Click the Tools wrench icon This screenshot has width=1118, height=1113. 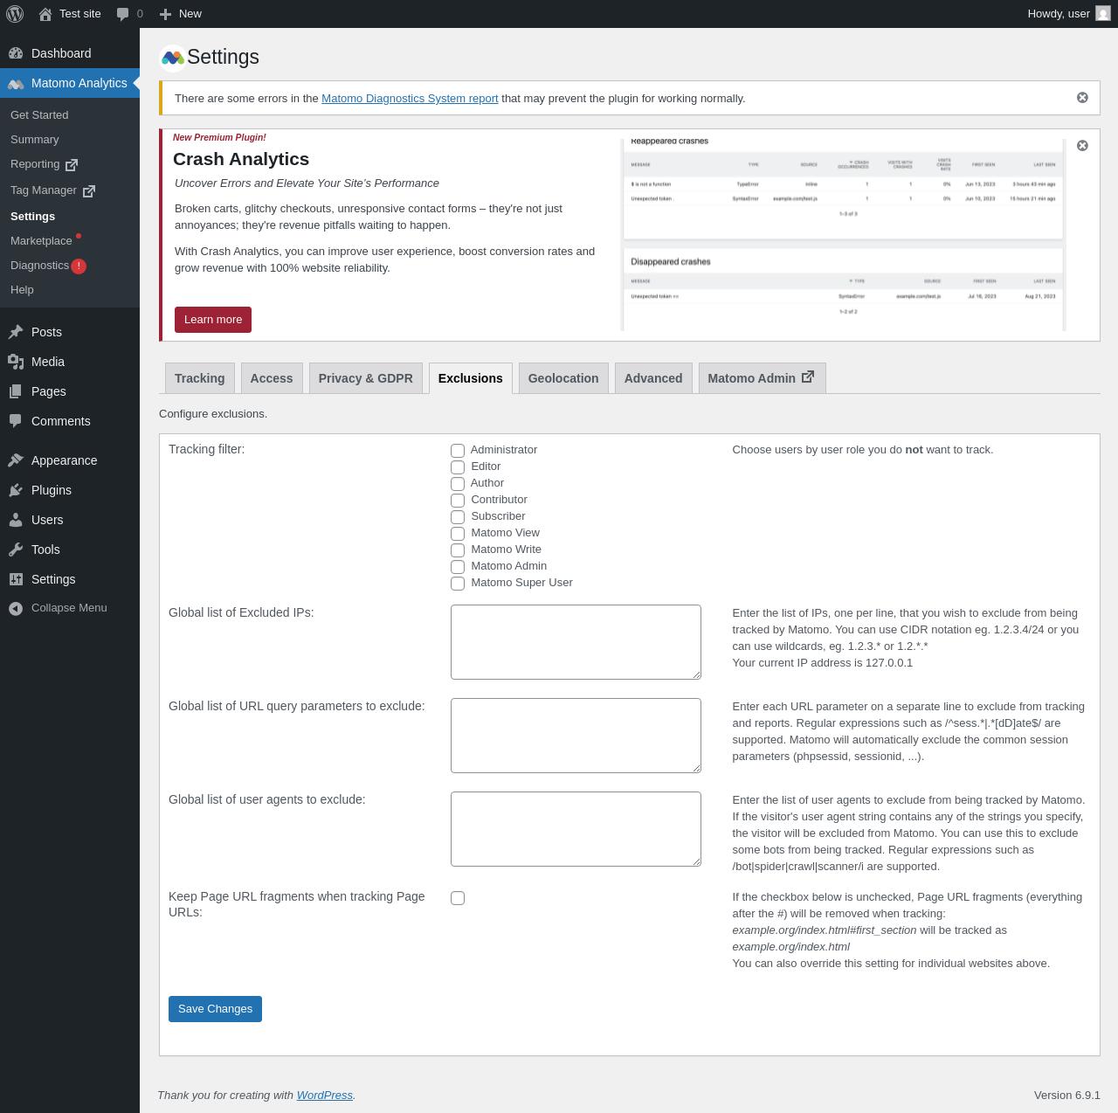[16, 550]
